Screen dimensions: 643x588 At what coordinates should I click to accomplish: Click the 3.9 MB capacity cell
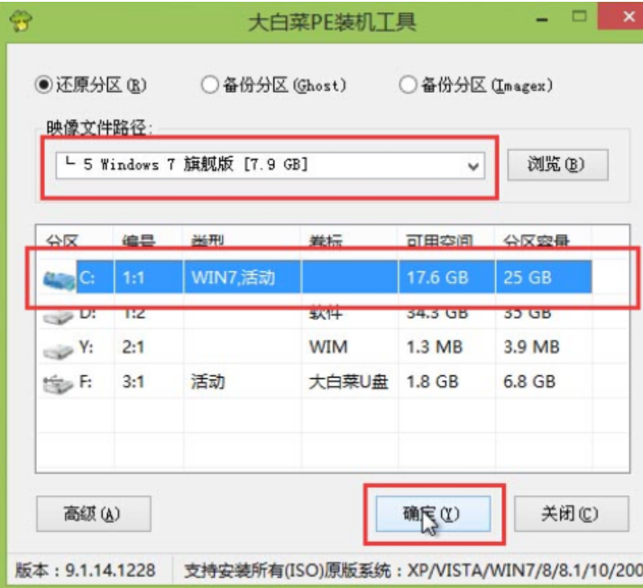click(x=531, y=347)
